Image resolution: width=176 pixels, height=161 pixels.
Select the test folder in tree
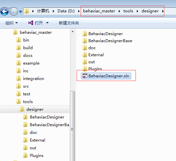click(x=26, y=94)
